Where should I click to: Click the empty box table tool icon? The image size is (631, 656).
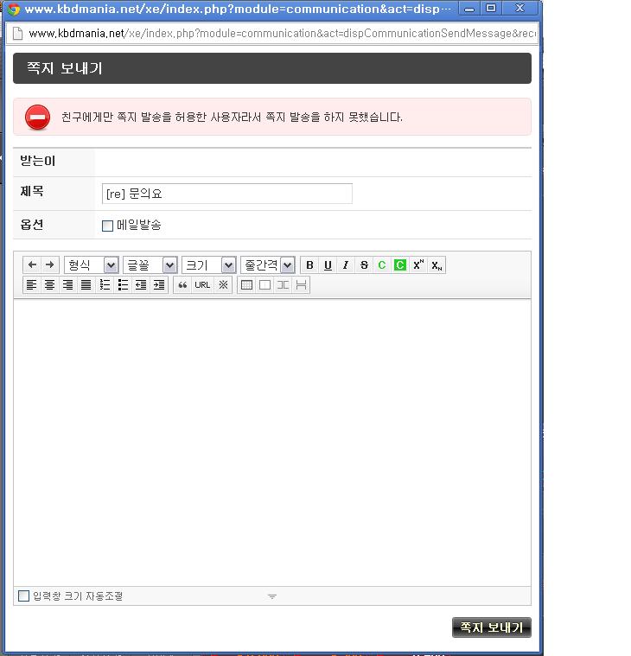[265, 285]
